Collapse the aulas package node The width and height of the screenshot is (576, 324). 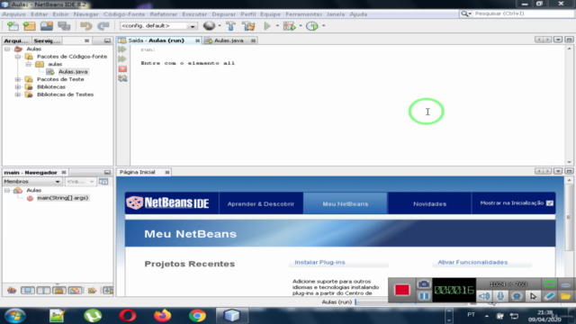[28, 64]
